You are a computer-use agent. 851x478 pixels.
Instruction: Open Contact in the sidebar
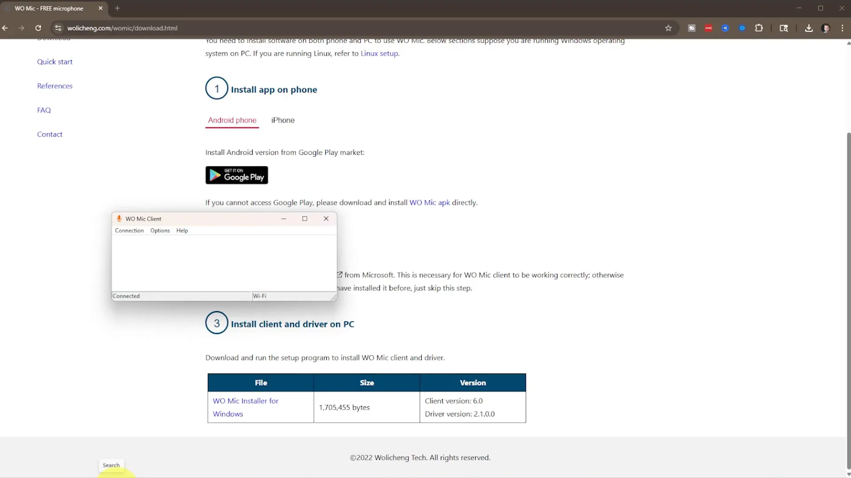(50, 134)
